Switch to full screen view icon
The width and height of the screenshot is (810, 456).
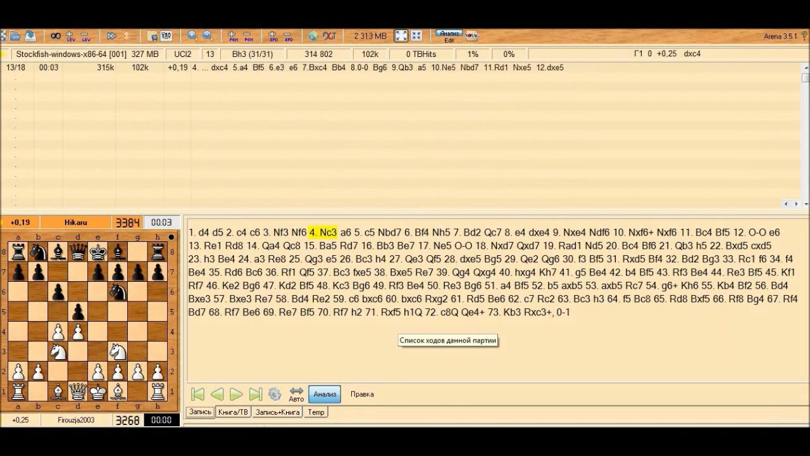tap(401, 36)
